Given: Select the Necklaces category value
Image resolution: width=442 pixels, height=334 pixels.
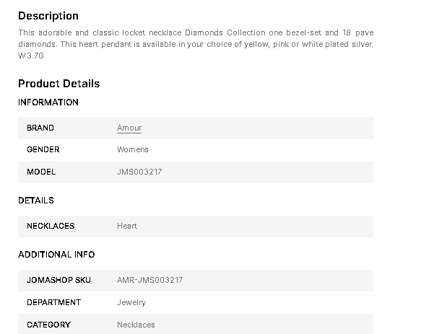Looking at the screenshot, I should click(136, 325).
